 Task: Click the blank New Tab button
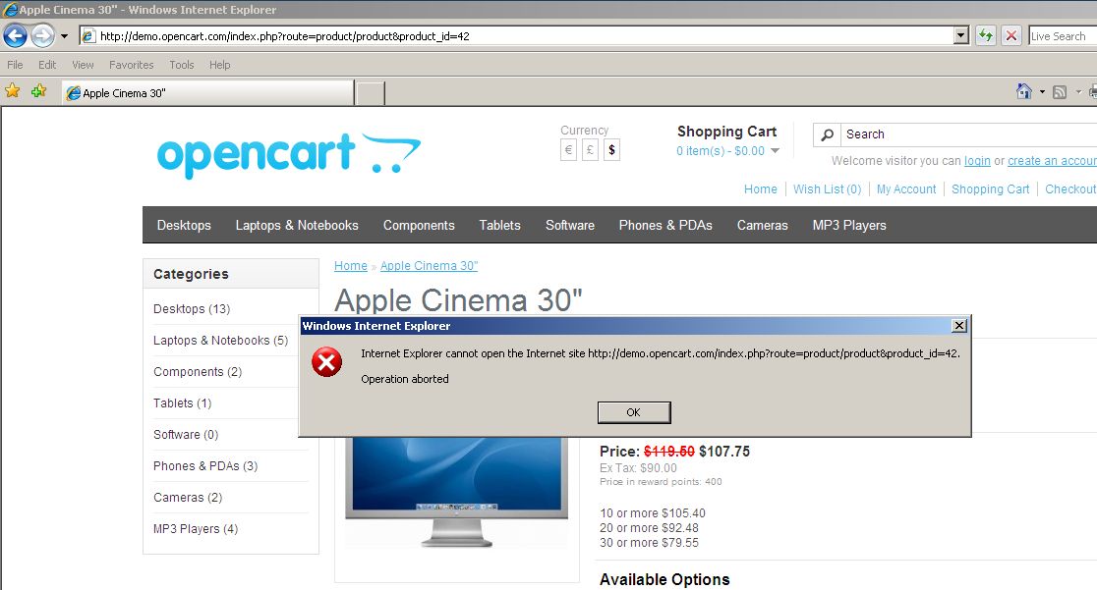click(371, 93)
